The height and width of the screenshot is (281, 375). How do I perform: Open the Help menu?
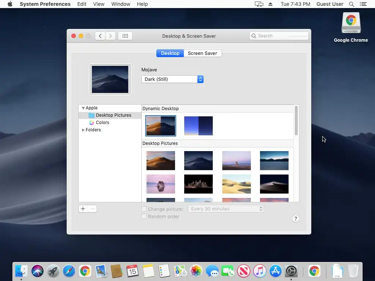point(142,4)
